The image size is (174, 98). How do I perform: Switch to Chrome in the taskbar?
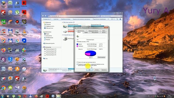(x=19, y=96)
